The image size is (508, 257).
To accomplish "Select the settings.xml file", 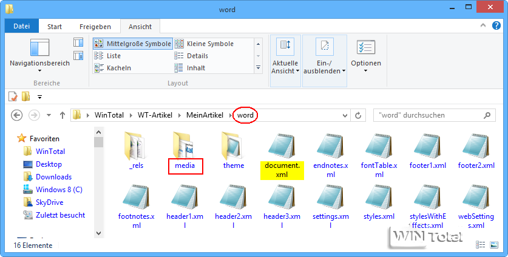I will click(330, 207).
